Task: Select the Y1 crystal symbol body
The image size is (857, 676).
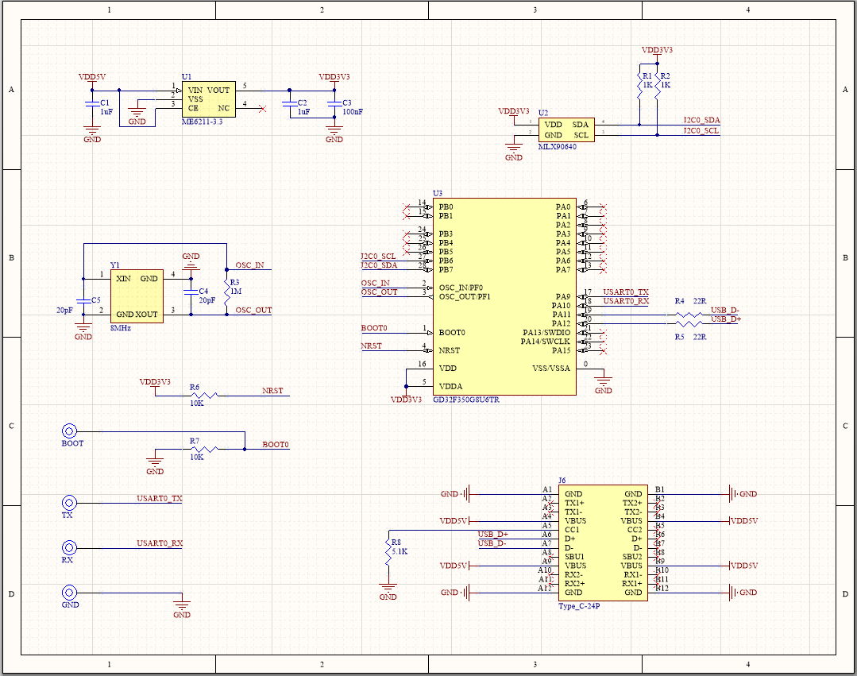Action: (x=137, y=296)
